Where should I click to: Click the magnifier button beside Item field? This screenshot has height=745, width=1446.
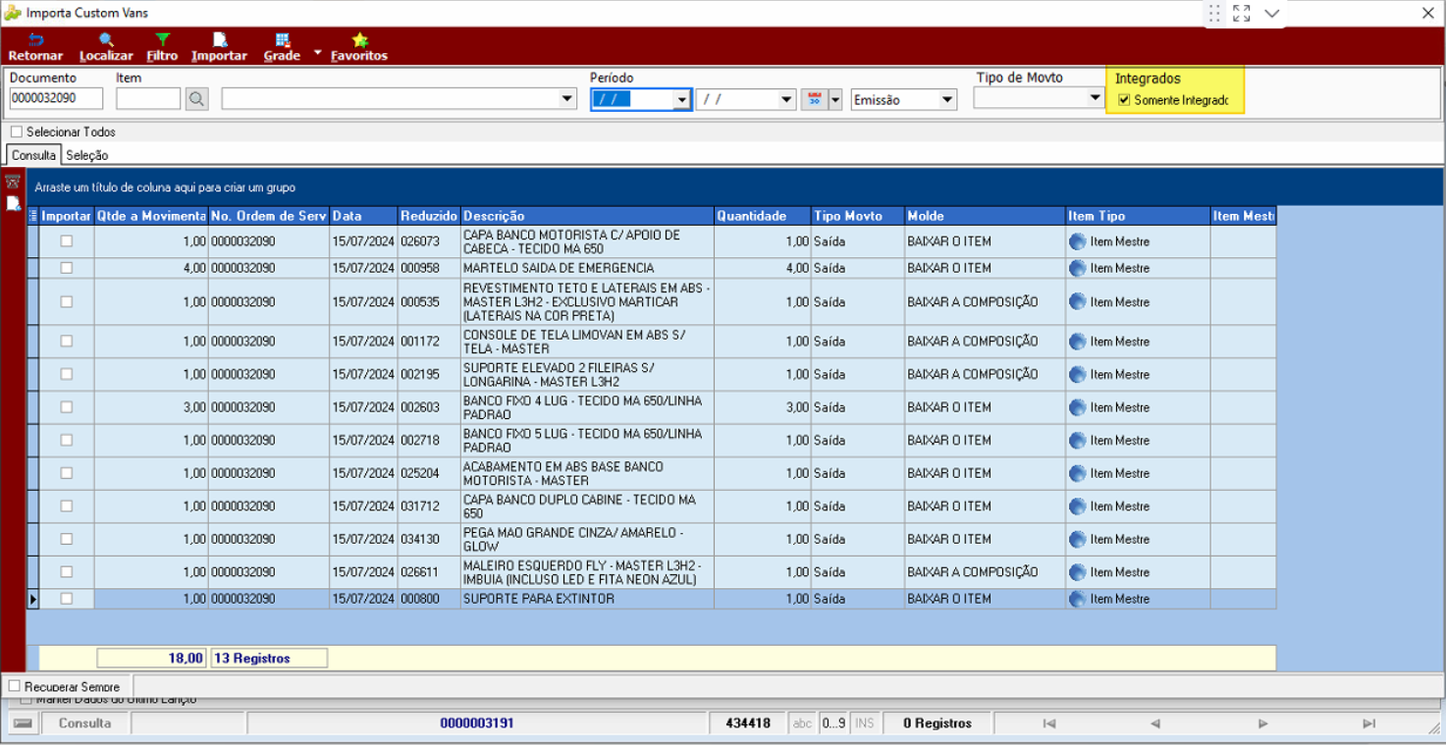point(197,98)
